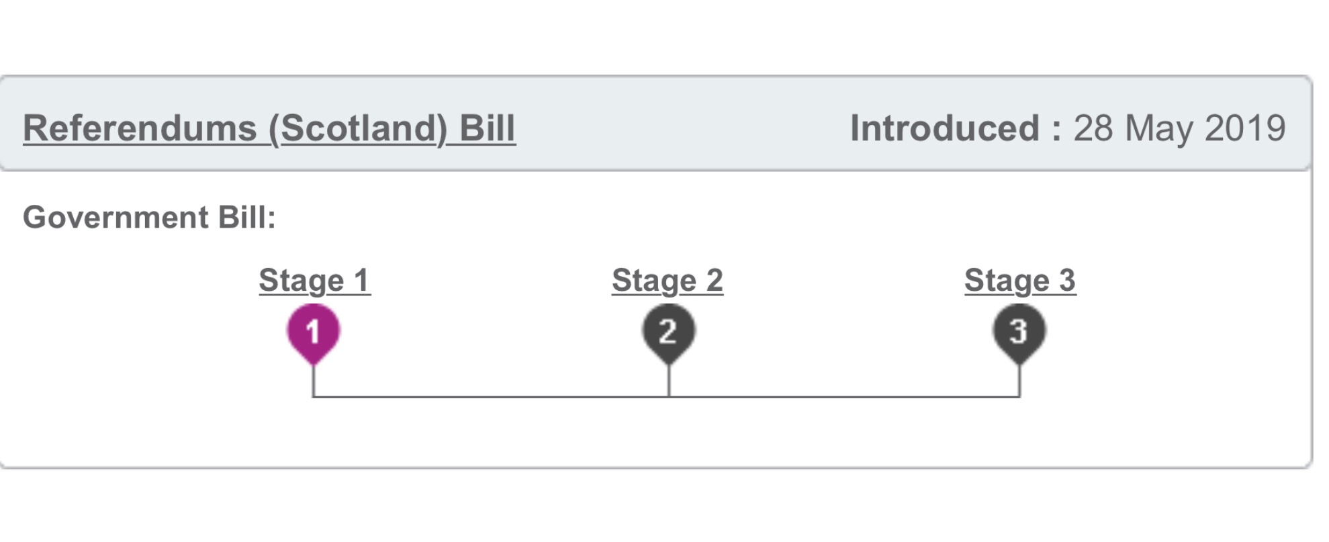Go to the Stage 3 text link
This screenshot has width=1329, height=542.
1020,281
